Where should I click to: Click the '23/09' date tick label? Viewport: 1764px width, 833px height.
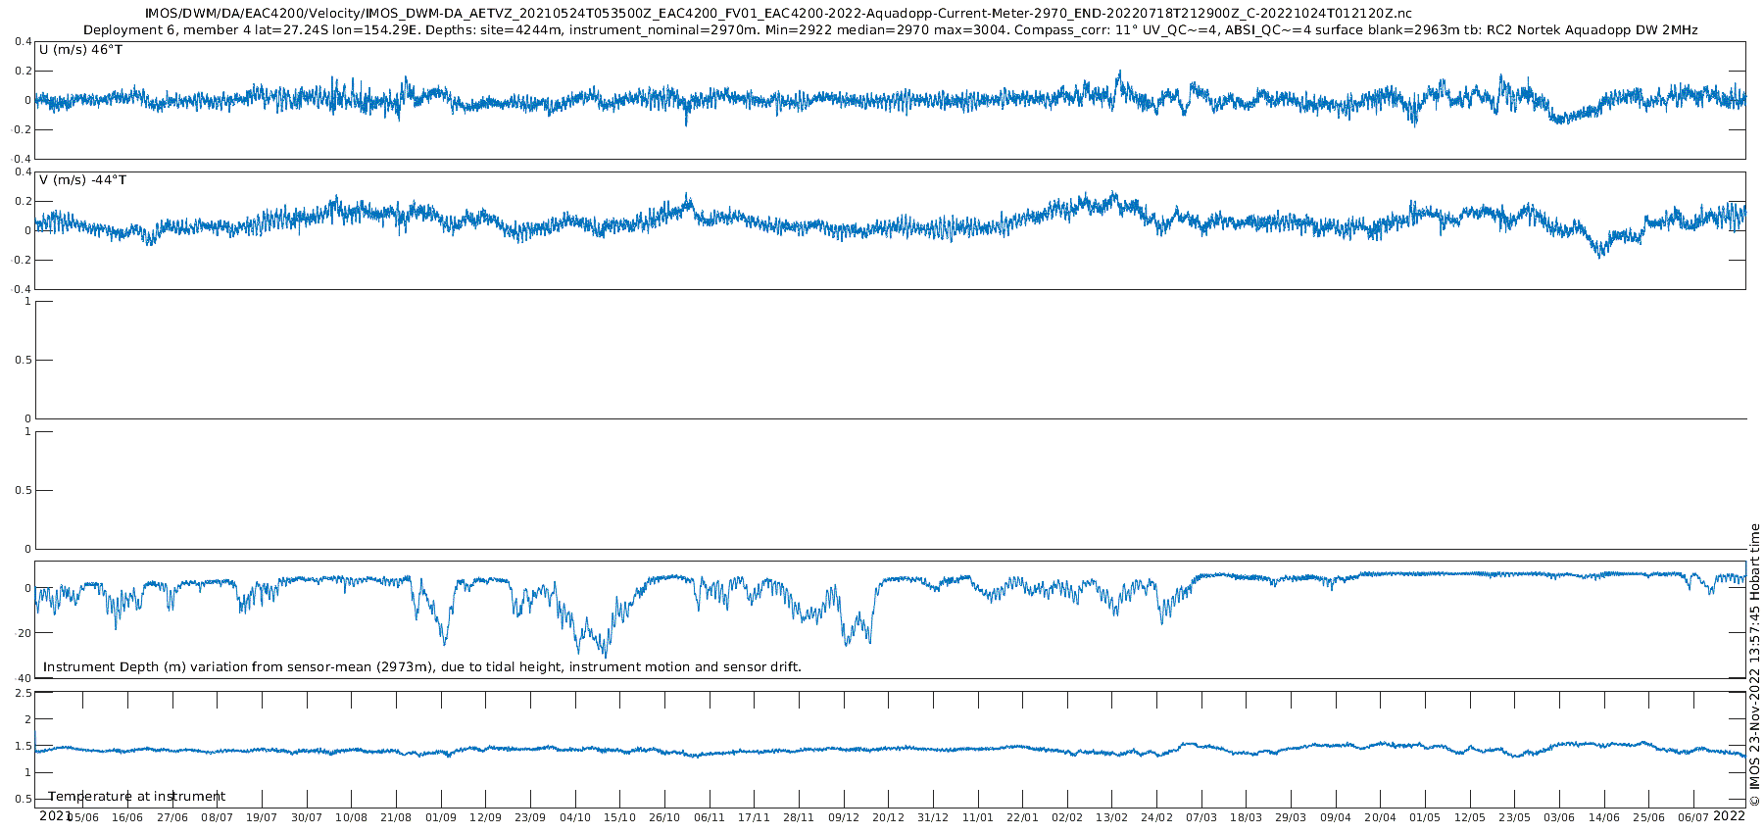(530, 817)
